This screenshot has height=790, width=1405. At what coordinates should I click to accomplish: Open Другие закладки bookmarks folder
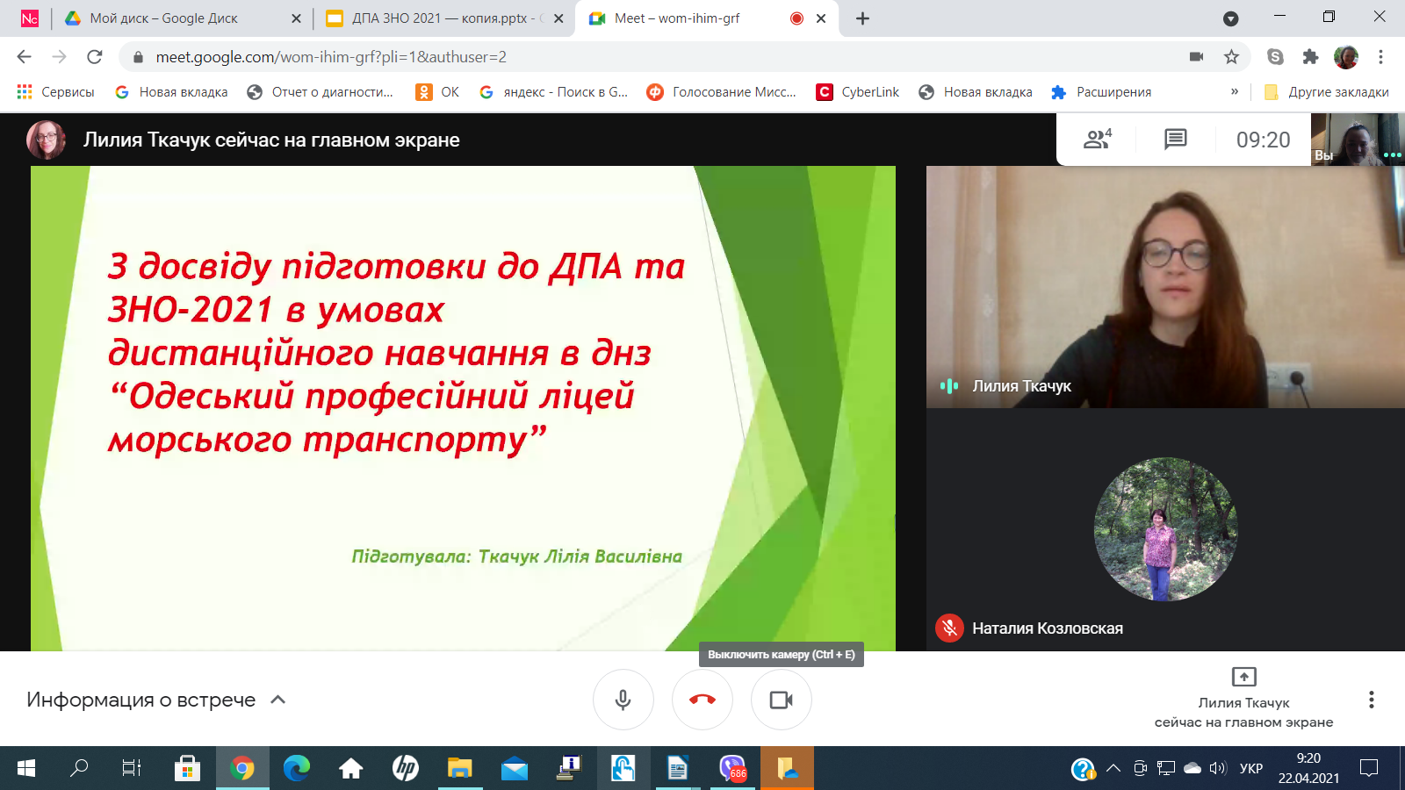[x=1327, y=92]
